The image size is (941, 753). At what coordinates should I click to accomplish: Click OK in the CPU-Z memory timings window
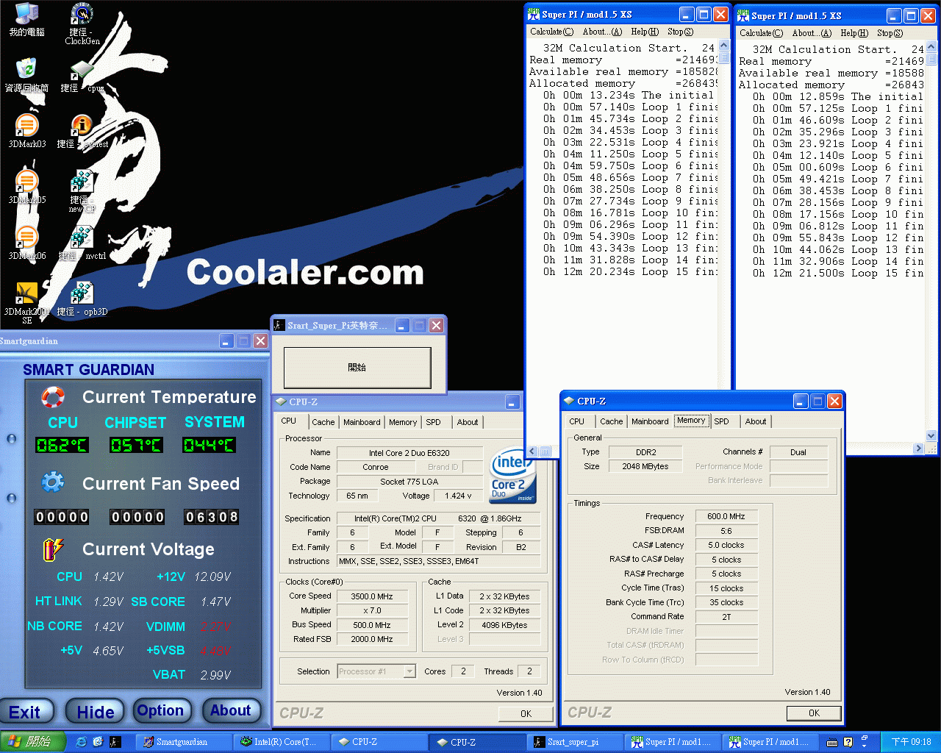coord(814,713)
